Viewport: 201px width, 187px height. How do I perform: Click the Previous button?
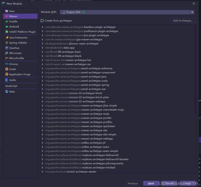coord(133,183)
